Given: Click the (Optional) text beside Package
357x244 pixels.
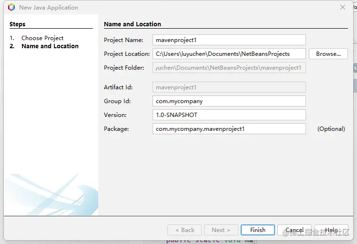Looking at the screenshot, I should [331, 129].
